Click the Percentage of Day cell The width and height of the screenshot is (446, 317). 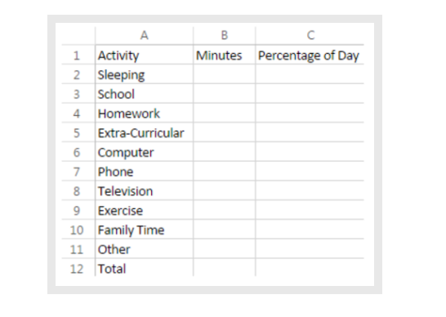[310, 55]
